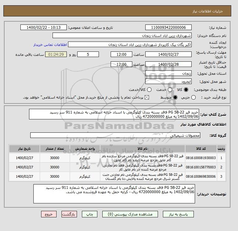Select the خدمت radio button

170,90
